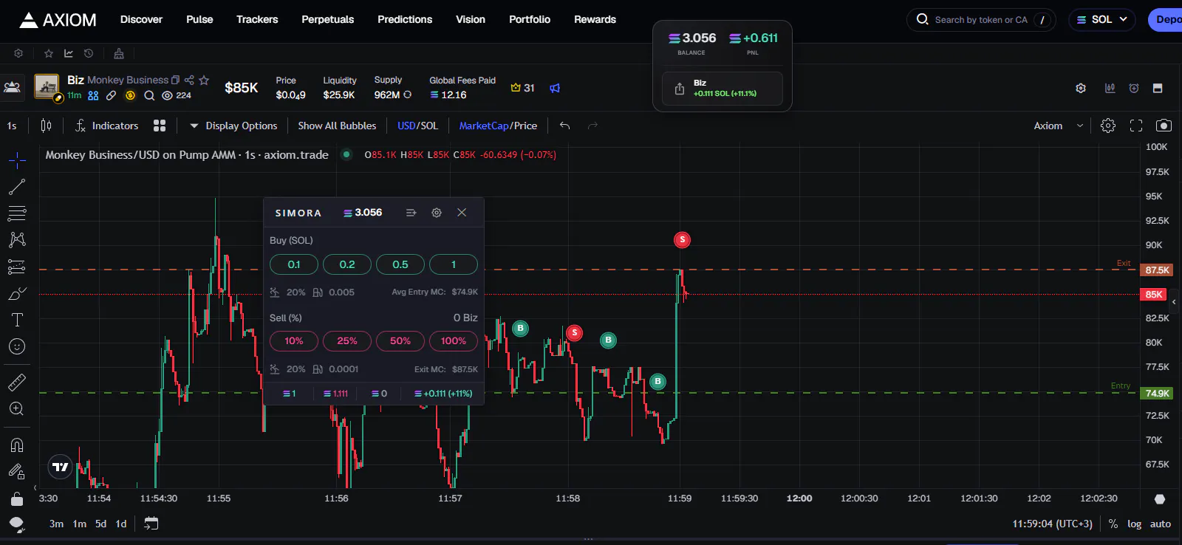The image size is (1182, 545).
Task: Open the emoji icons tool
Action: tap(17, 346)
